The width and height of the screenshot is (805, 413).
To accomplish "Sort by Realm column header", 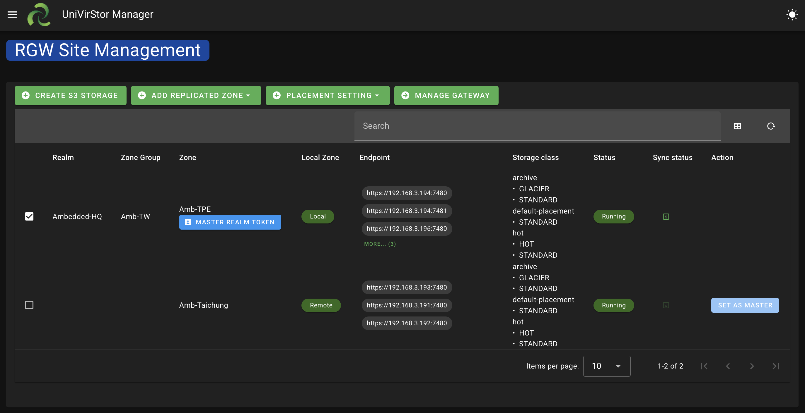I will 63,158.
